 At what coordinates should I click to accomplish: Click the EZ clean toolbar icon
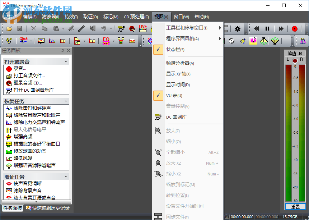coord(9,41)
